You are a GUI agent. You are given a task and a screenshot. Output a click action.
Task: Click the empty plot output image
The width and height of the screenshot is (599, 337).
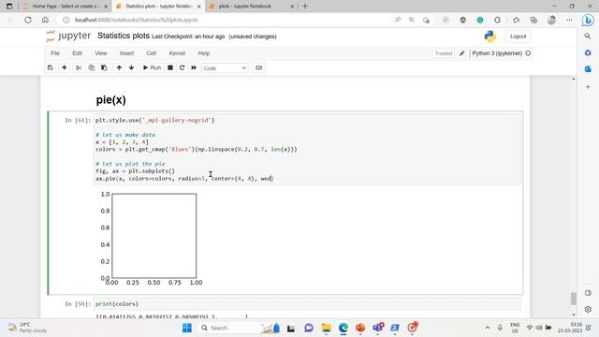click(152, 239)
